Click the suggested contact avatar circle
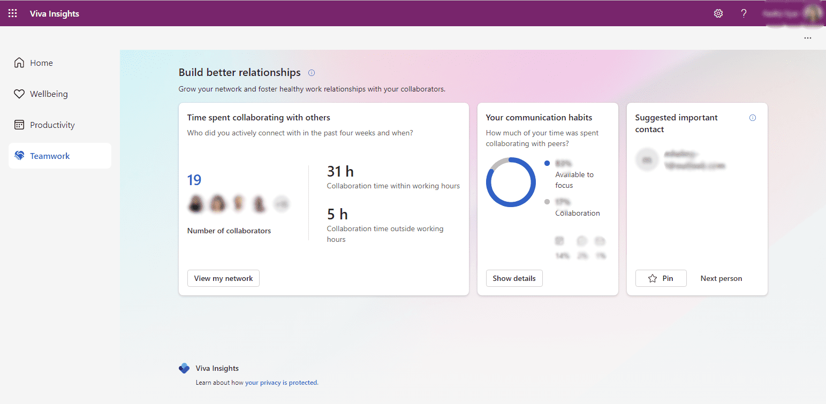 click(647, 159)
